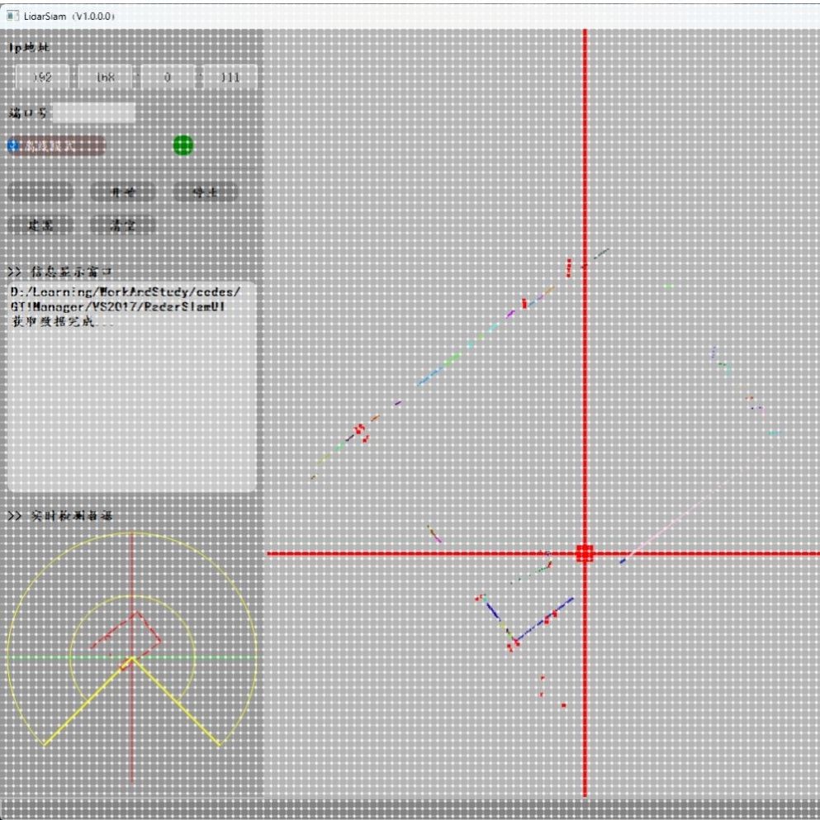Click the 清空 clear button

point(123,225)
